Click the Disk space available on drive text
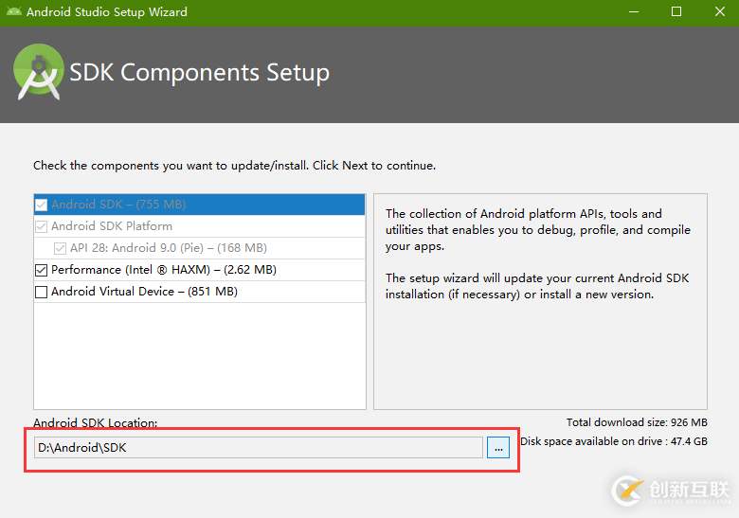This screenshot has height=518, width=739. point(614,441)
